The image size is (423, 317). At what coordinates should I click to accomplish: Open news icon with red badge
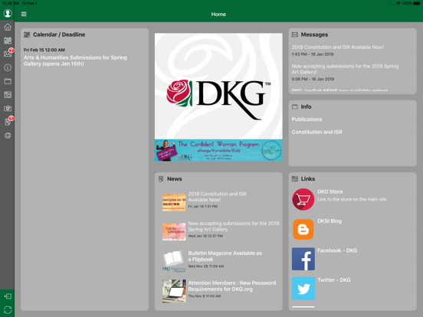8,122
